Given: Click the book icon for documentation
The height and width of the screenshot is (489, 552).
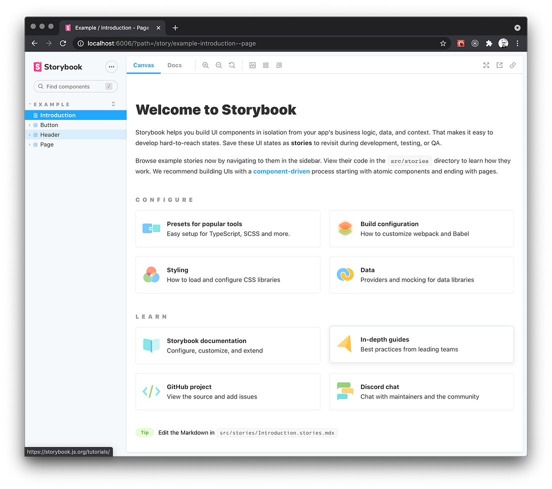Looking at the screenshot, I should (x=151, y=345).
